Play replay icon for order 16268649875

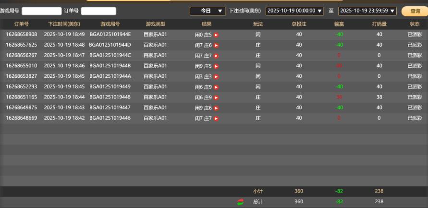216,108
